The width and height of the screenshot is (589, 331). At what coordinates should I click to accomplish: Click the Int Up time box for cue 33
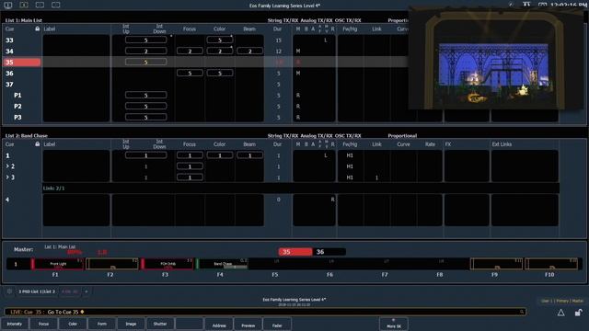145,40
